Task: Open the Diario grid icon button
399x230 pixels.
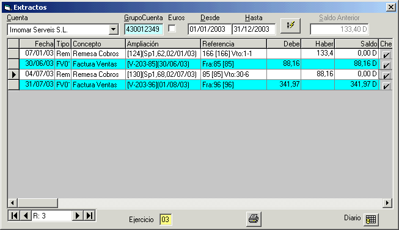Action: [x=371, y=220]
